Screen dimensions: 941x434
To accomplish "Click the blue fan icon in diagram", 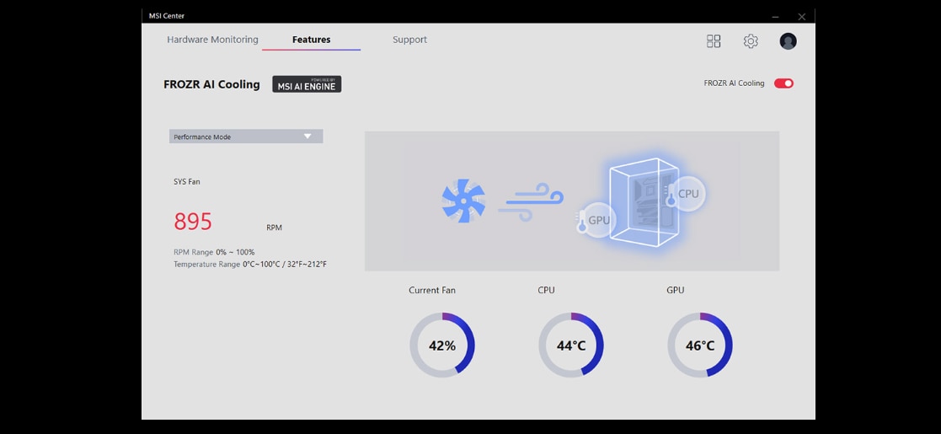I will pyautogui.click(x=463, y=201).
